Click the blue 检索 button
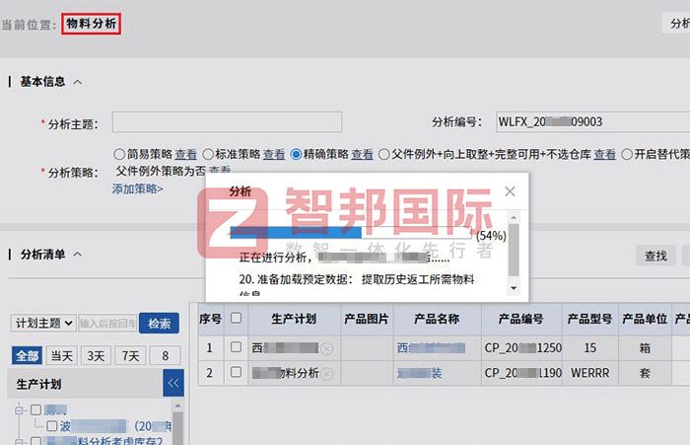The height and width of the screenshot is (445, 690). [159, 324]
